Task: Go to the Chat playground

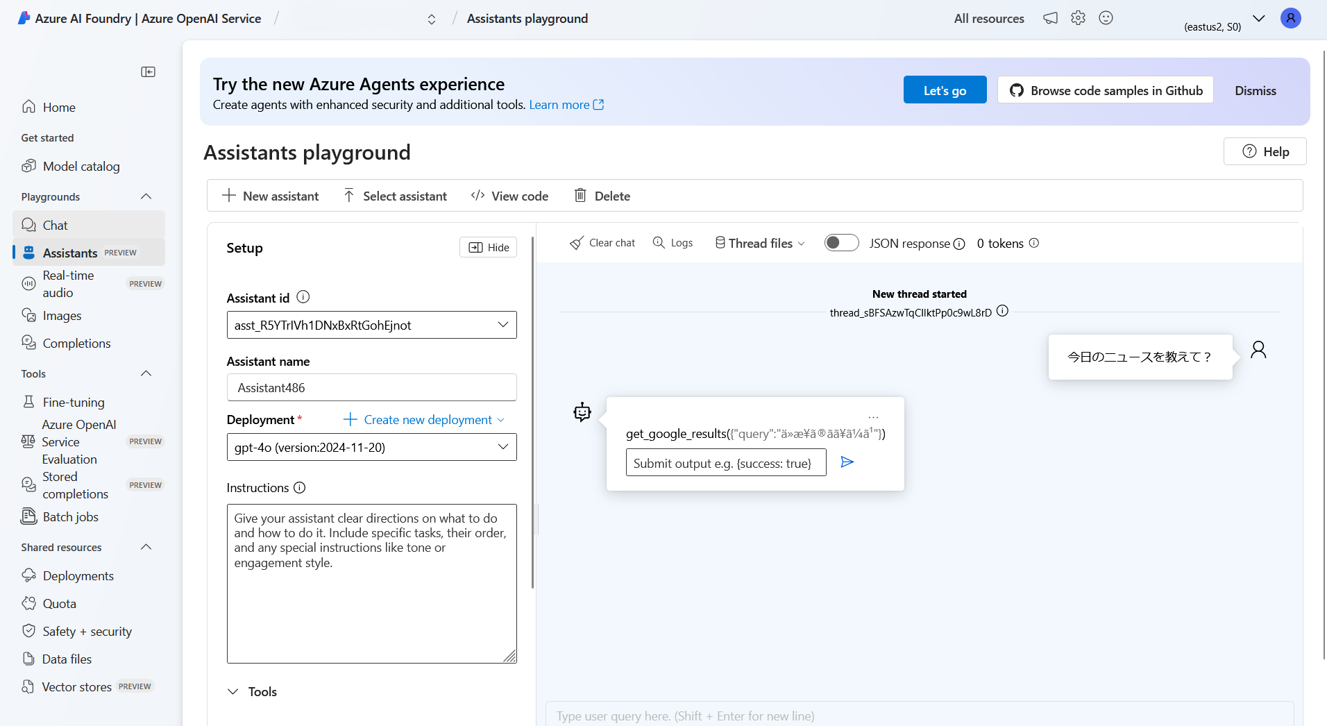Action: tap(89, 225)
